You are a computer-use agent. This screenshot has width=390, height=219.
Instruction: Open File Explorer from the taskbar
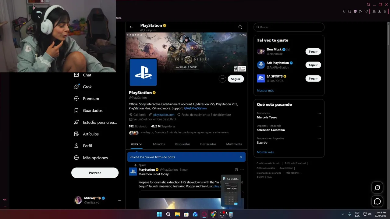177,214
